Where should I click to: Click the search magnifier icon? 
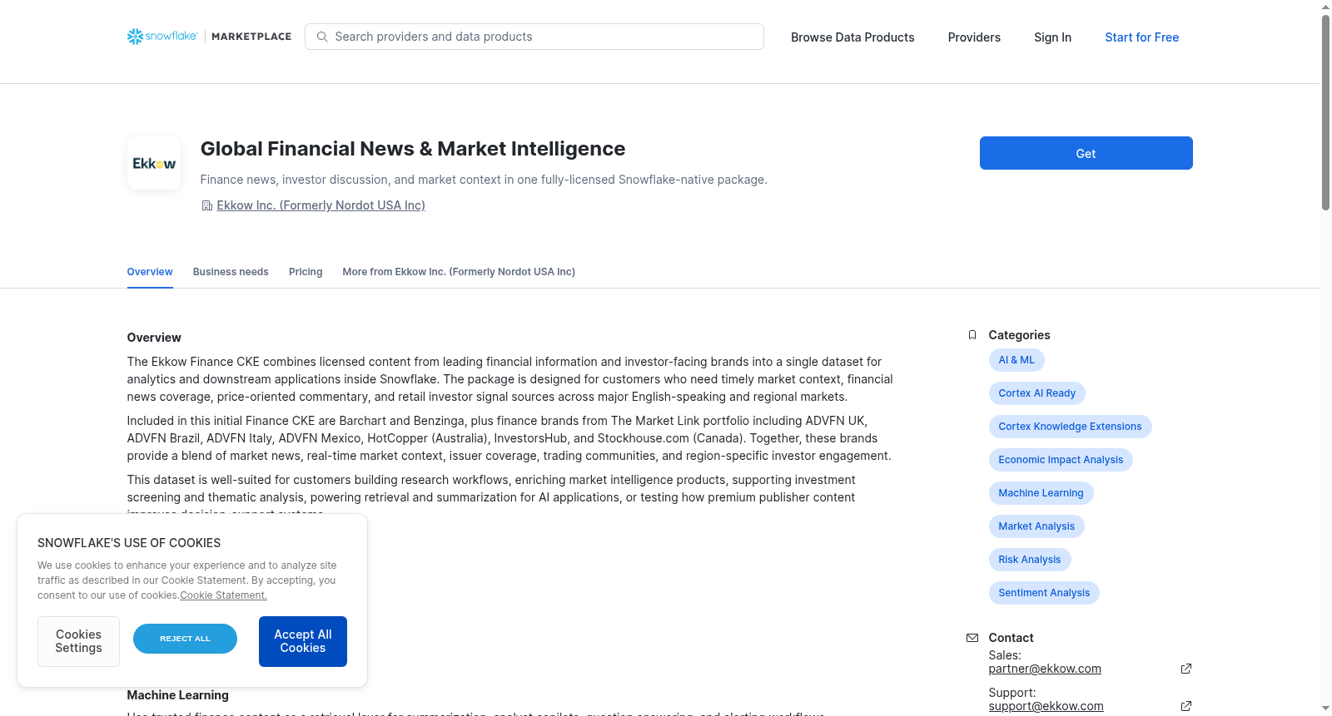[322, 37]
